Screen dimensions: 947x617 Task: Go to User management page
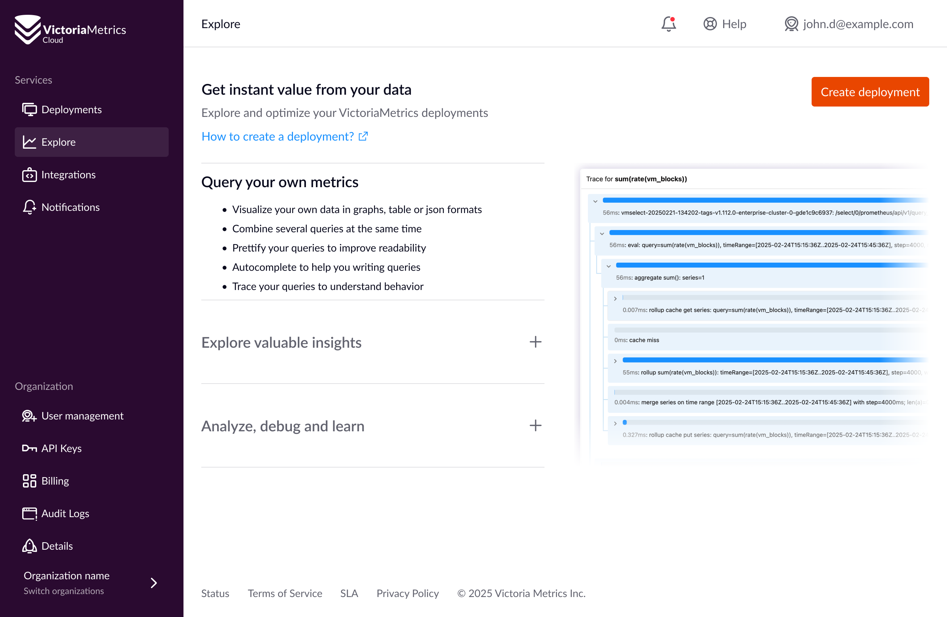click(82, 416)
